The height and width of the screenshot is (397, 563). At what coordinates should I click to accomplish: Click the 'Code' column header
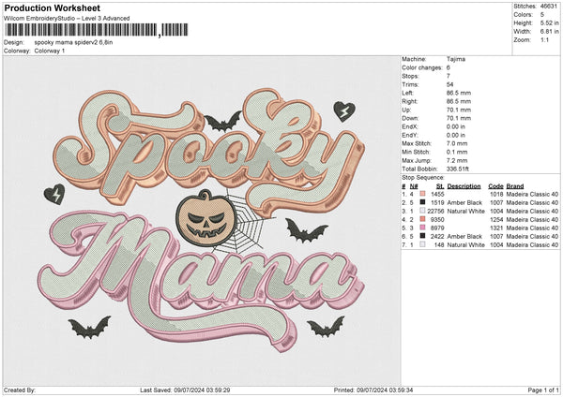495,186
